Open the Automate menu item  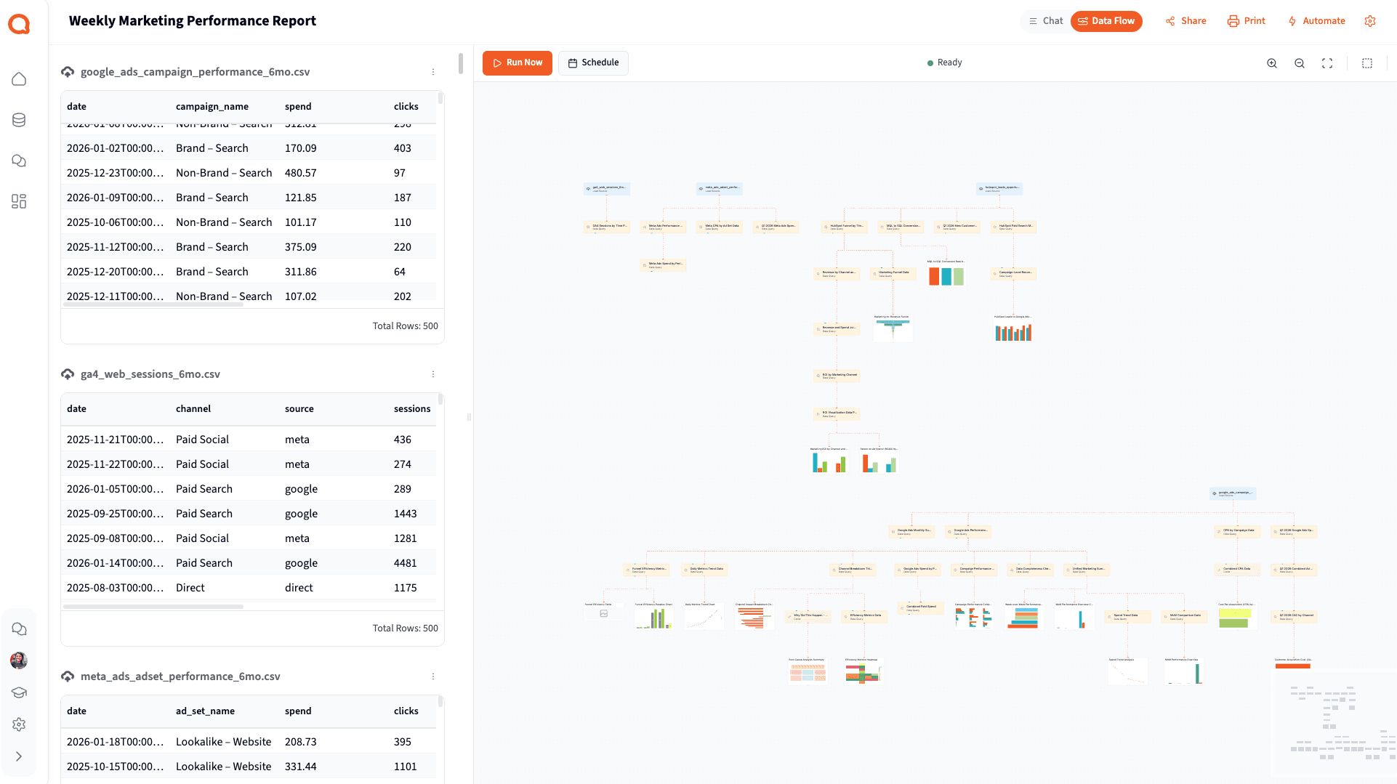coord(1316,21)
